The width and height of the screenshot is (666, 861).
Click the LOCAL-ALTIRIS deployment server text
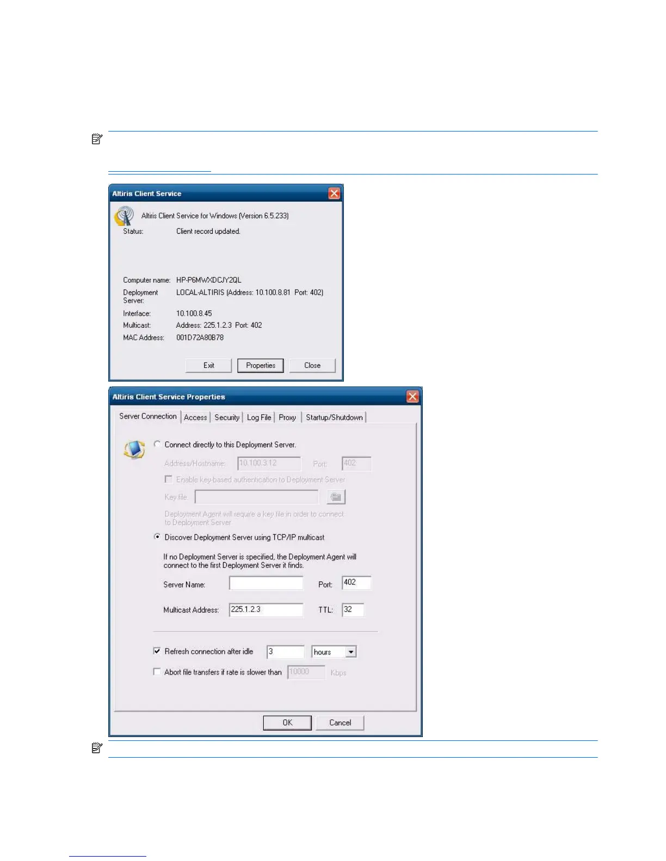coord(250,292)
